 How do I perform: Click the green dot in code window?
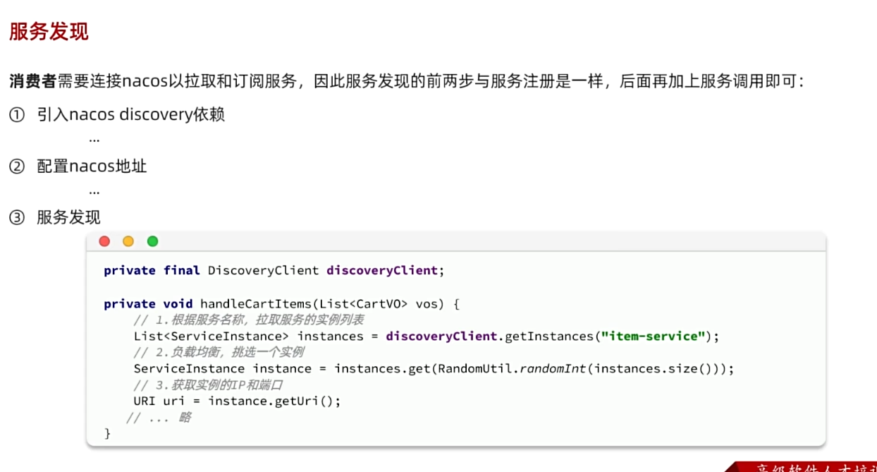point(152,241)
